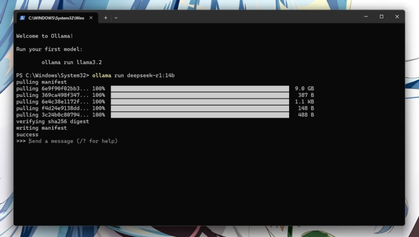Screen dimensions: 419x237
Task: Click the 148 B progress bar
Action: (x=200, y=108)
